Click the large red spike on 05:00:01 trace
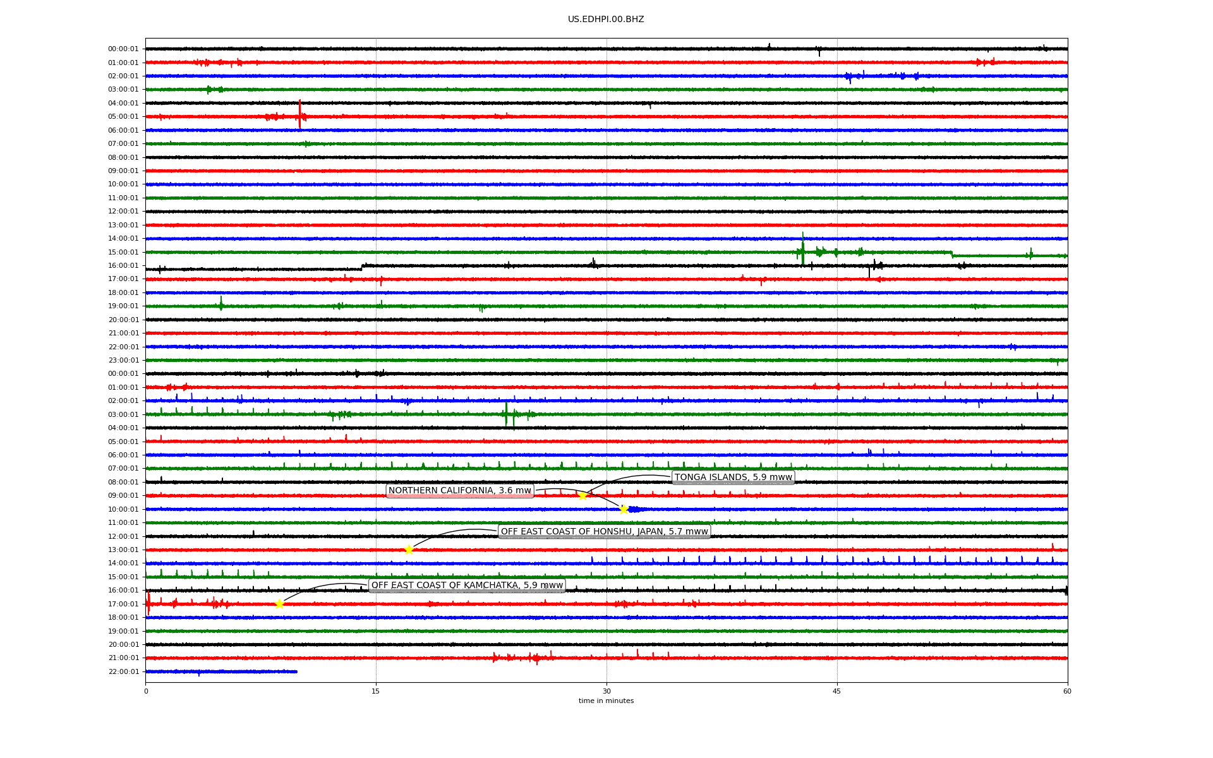This screenshot has height=758, width=1213. [299, 114]
